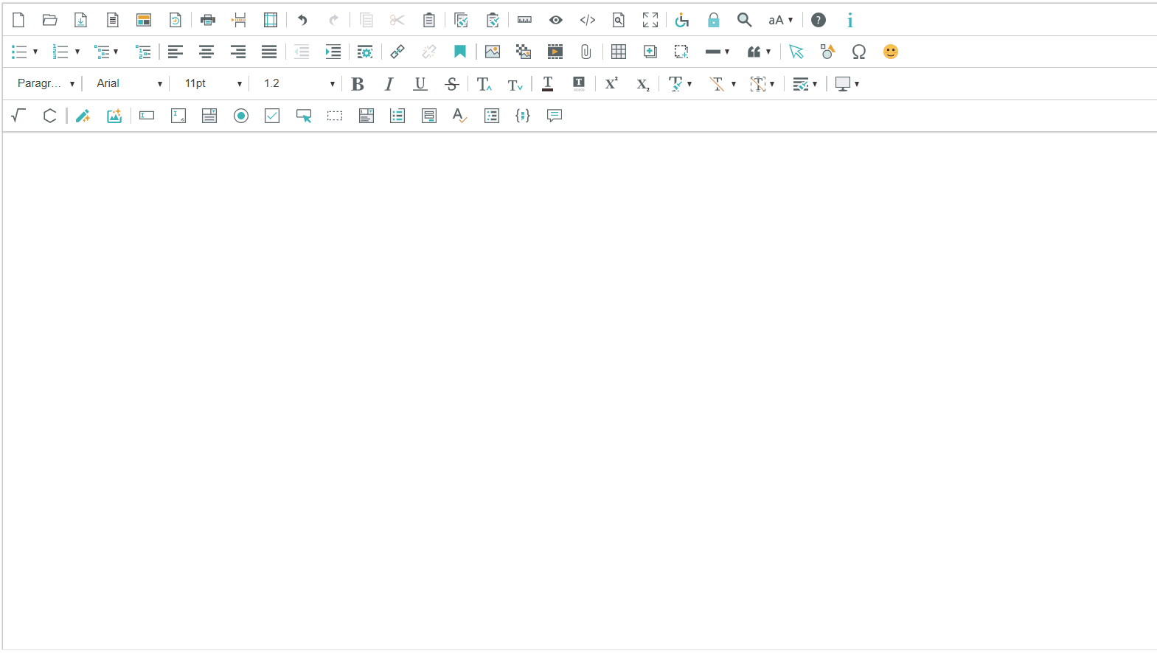
Task: Preview the document with eye icon
Action: tap(556, 20)
